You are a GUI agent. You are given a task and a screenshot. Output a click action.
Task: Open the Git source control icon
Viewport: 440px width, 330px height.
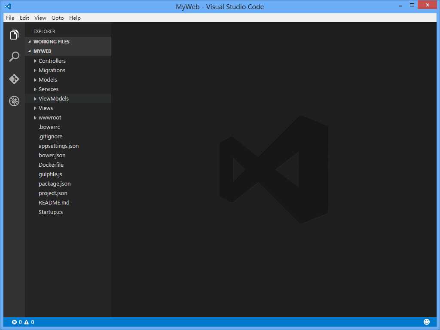tap(14, 79)
